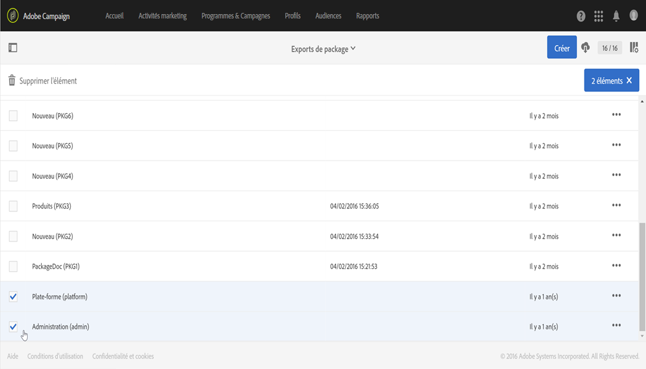
Task: Open more actions for Plate-forme (platform)
Action: (616, 295)
